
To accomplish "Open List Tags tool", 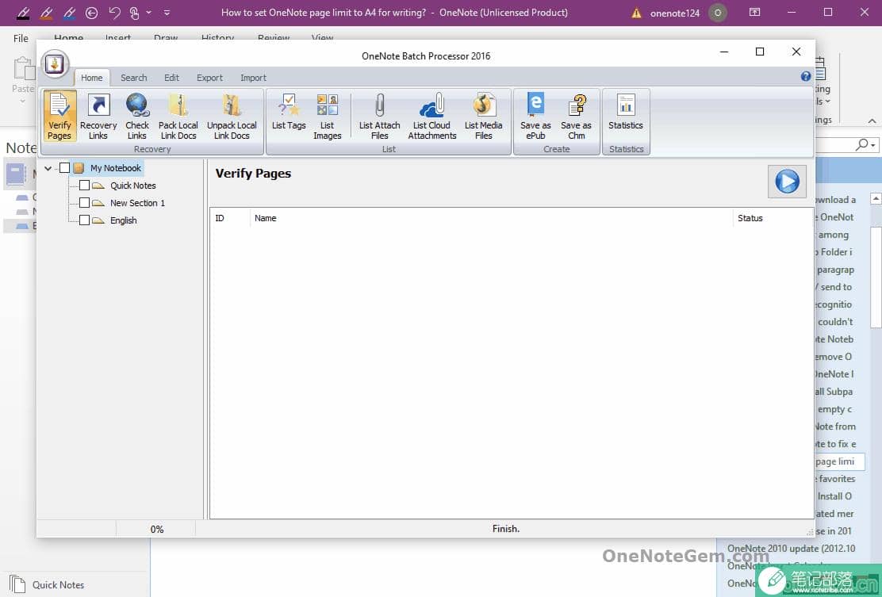I will pos(289,113).
